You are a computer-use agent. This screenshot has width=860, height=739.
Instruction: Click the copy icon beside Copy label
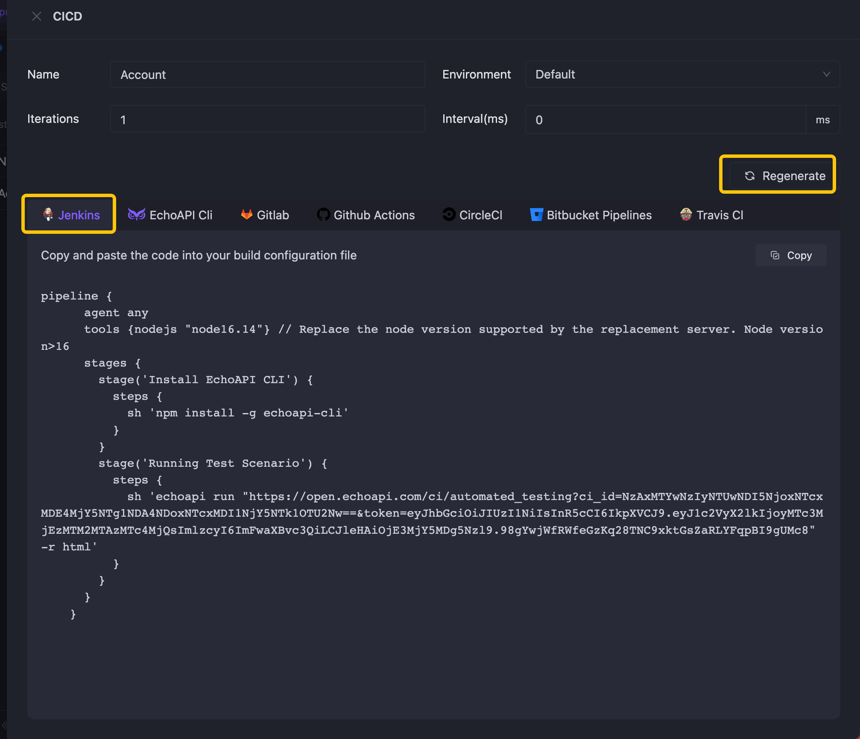coord(775,255)
